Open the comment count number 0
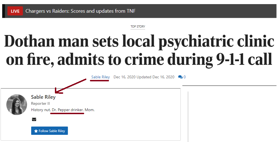The width and height of the screenshot is (277, 142). click(185, 77)
